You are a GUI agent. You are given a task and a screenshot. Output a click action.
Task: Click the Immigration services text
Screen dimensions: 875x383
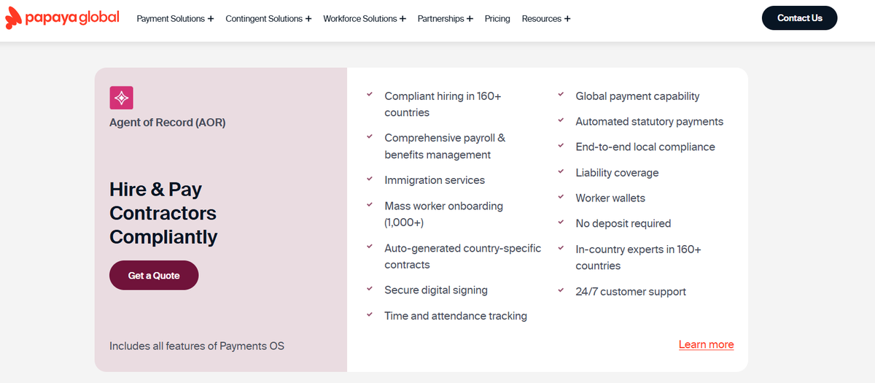(x=435, y=180)
